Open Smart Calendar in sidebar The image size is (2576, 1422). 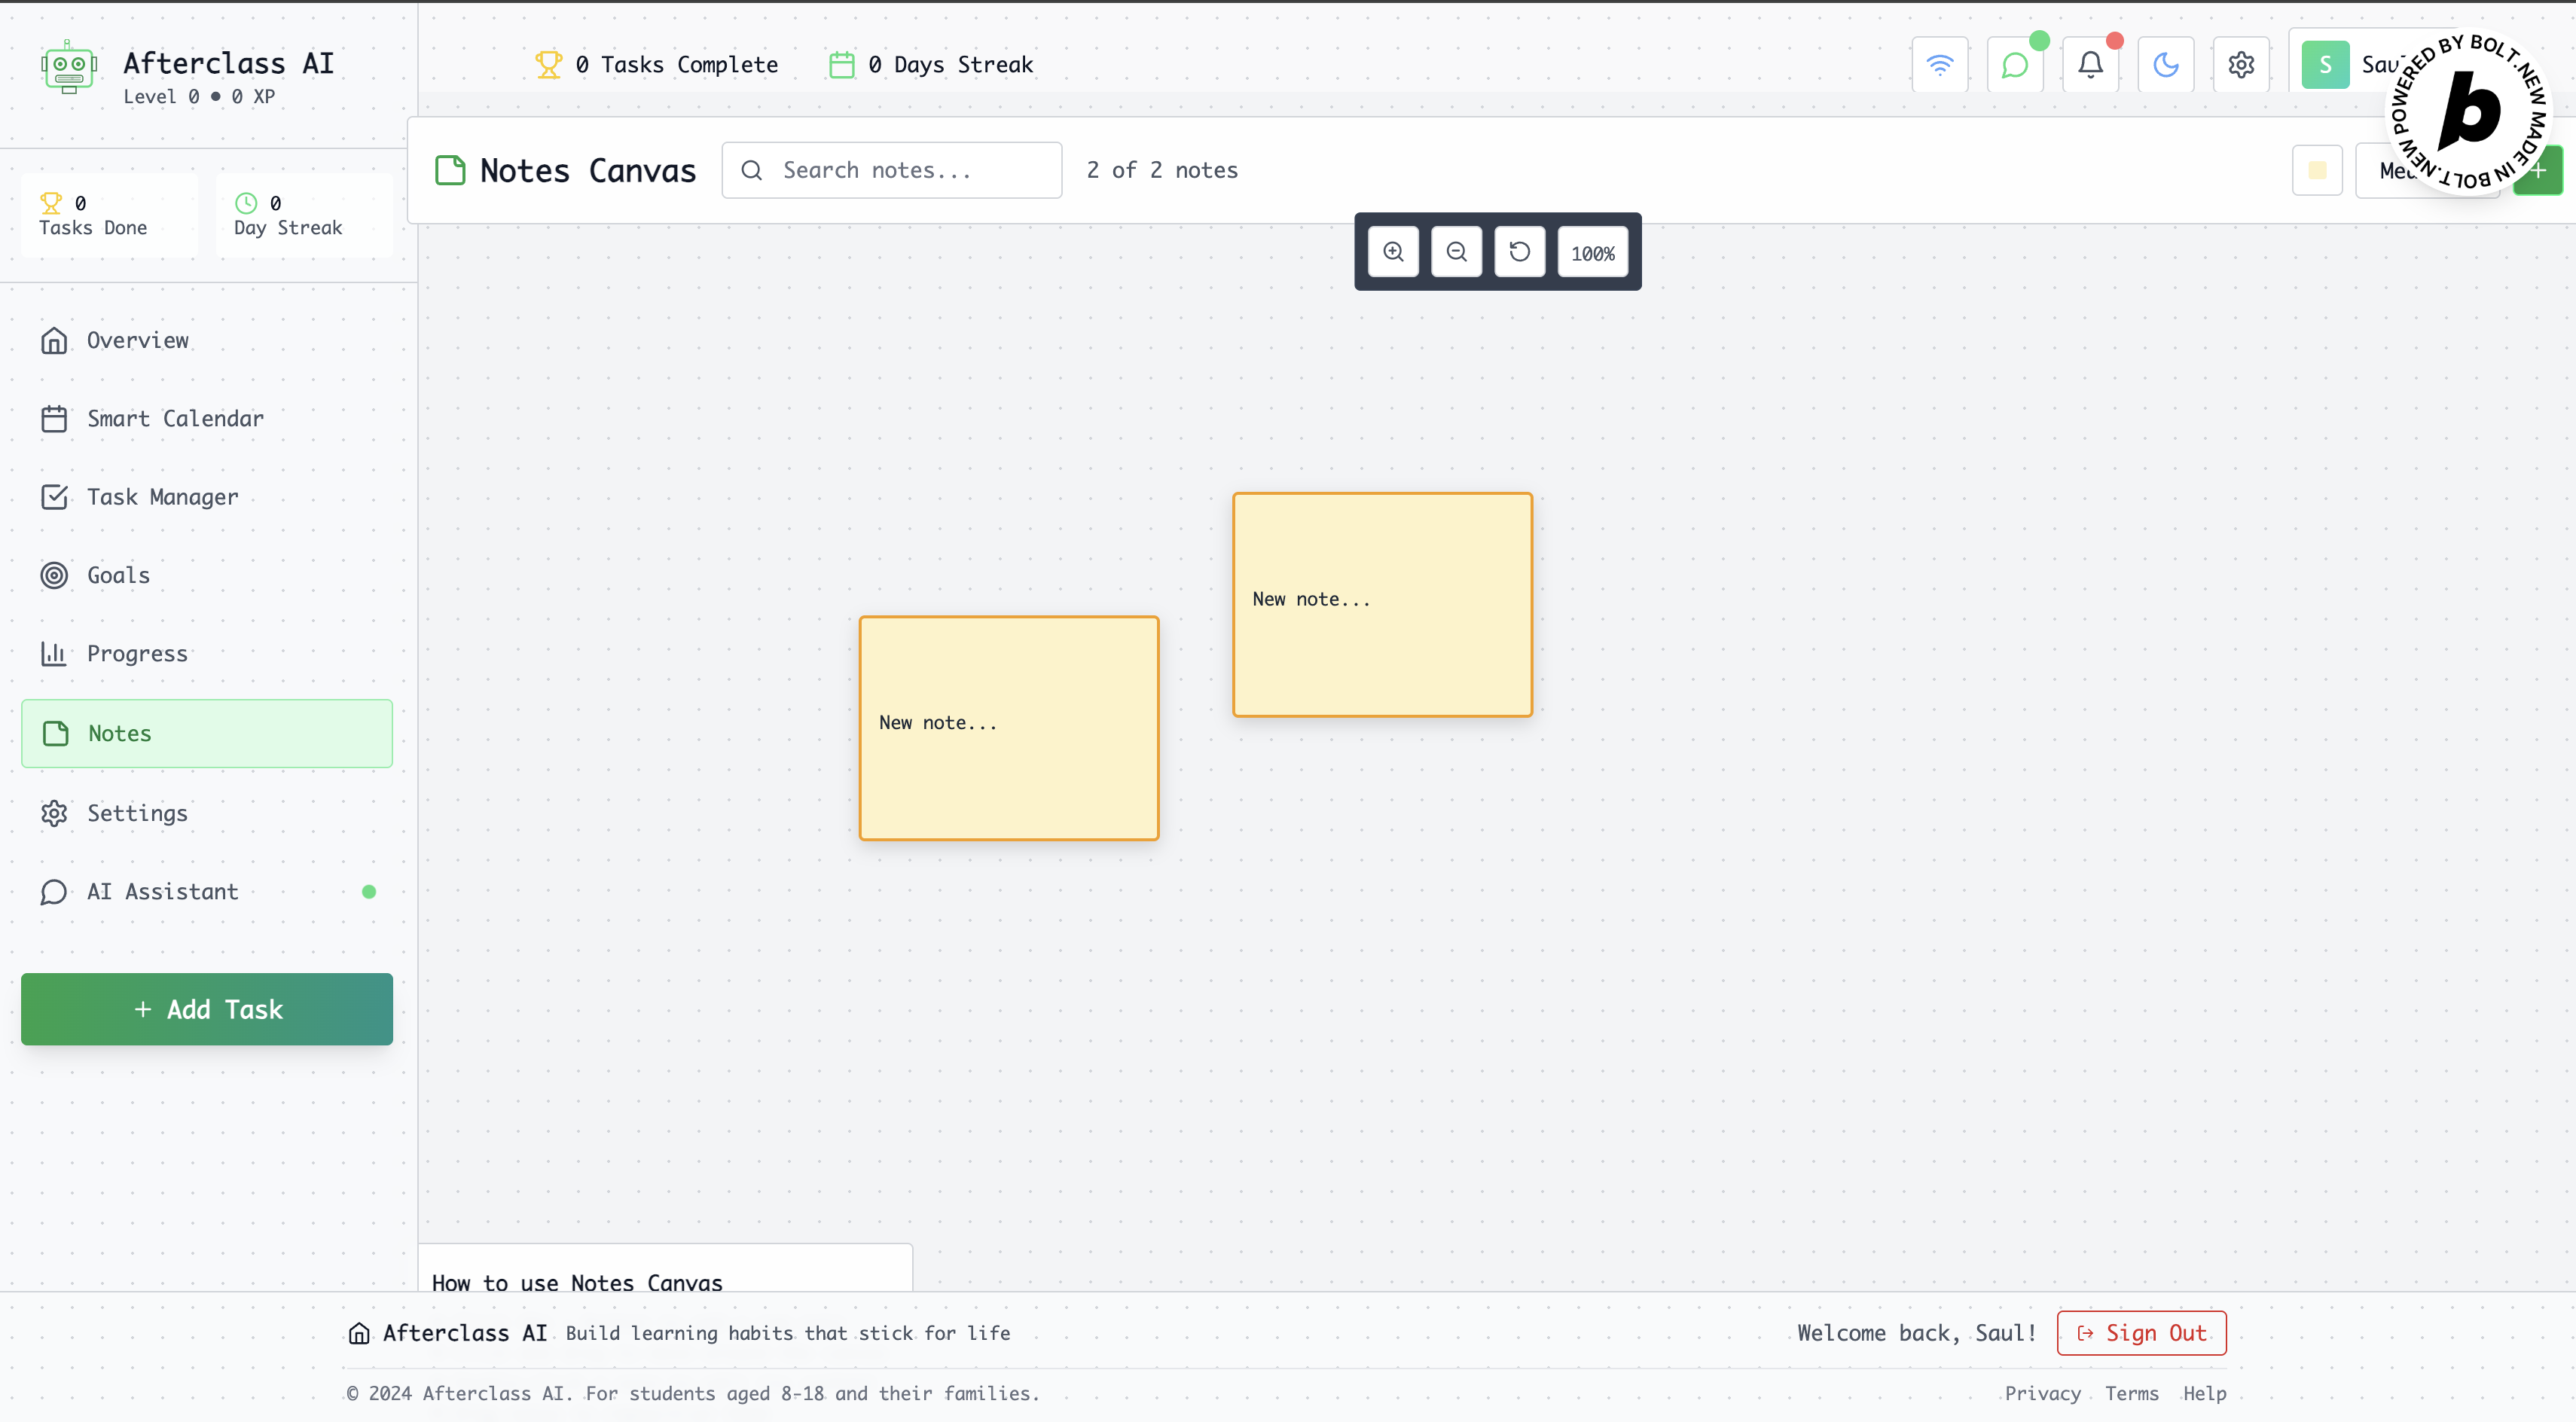(175, 418)
